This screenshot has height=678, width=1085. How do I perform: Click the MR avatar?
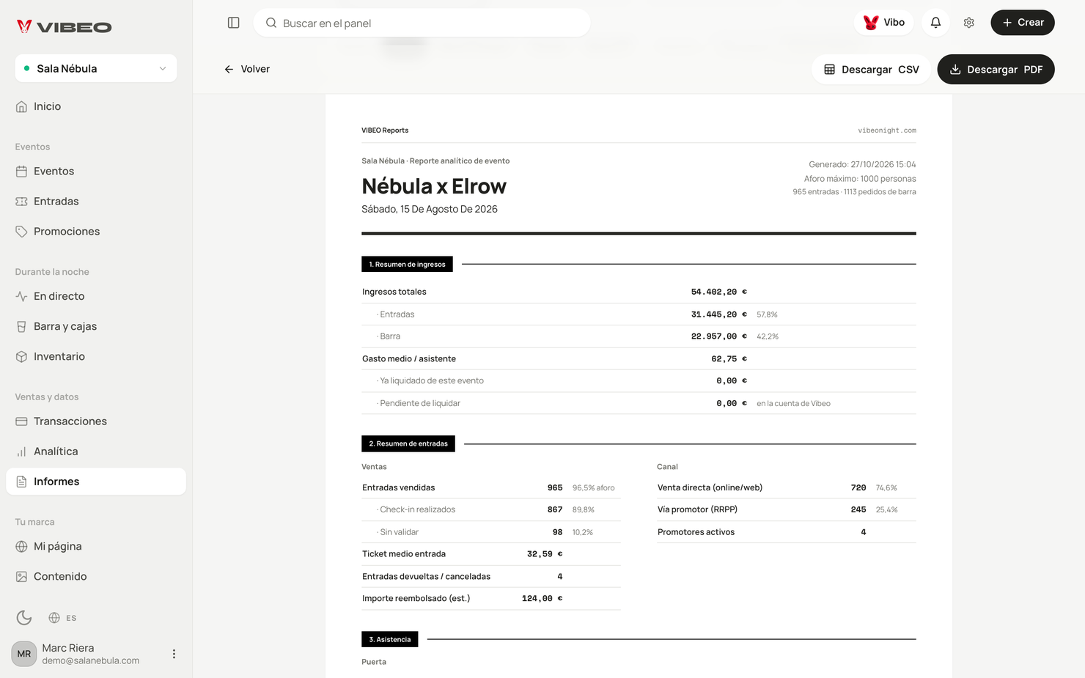pos(24,654)
